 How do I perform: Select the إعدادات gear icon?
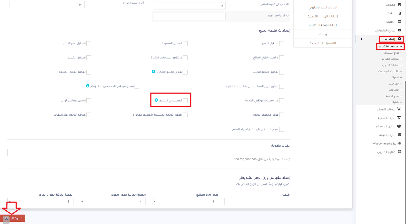coord(399,39)
